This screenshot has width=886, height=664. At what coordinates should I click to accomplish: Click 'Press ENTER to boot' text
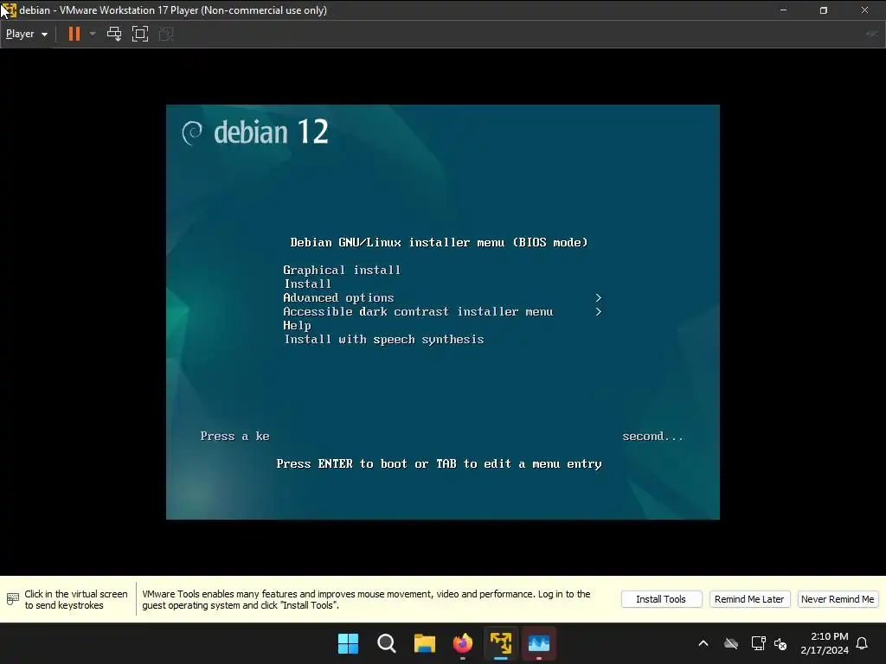coord(439,463)
